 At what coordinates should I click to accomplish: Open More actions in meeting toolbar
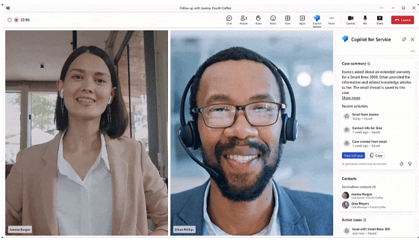pyautogui.click(x=331, y=19)
